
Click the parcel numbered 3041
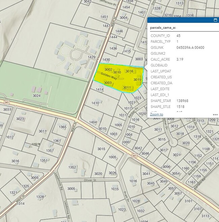(146, 174)
